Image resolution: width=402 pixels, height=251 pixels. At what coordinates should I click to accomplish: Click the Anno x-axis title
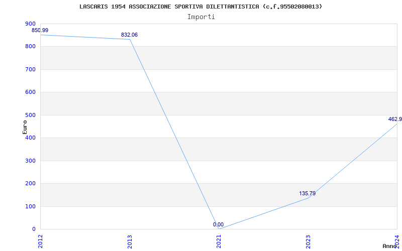[x=390, y=246]
